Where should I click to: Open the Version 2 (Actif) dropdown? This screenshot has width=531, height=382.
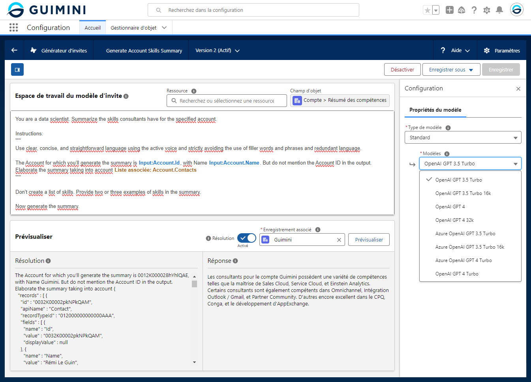tap(218, 51)
